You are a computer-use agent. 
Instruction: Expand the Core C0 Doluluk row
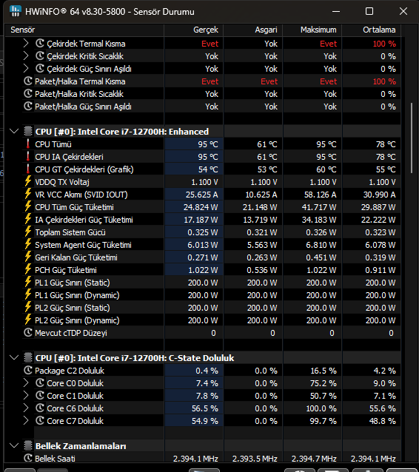26,383
